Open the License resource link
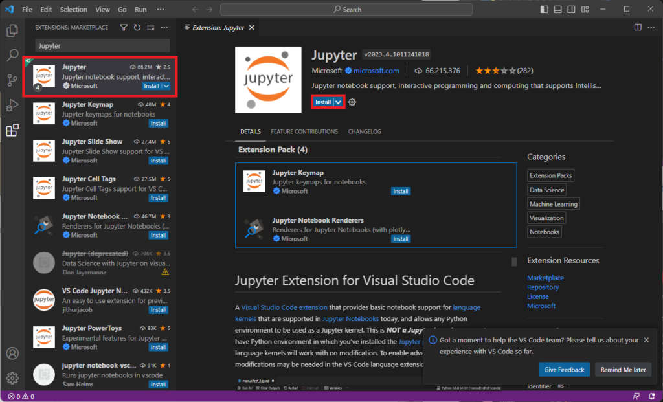 click(x=538, y=296)
